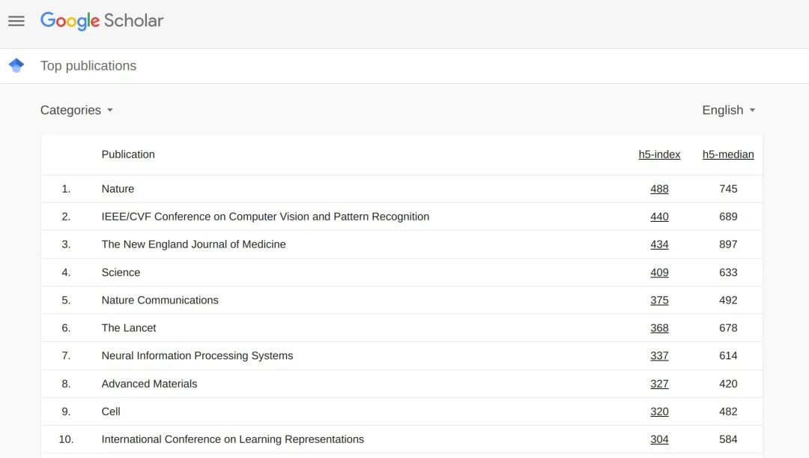Open h5-index 304 for Learning Representations conference

click(x=659, y=439)
